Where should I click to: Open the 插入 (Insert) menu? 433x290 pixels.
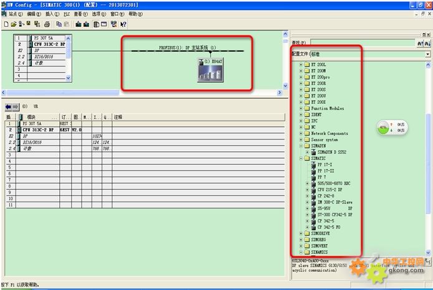point(50,14)
